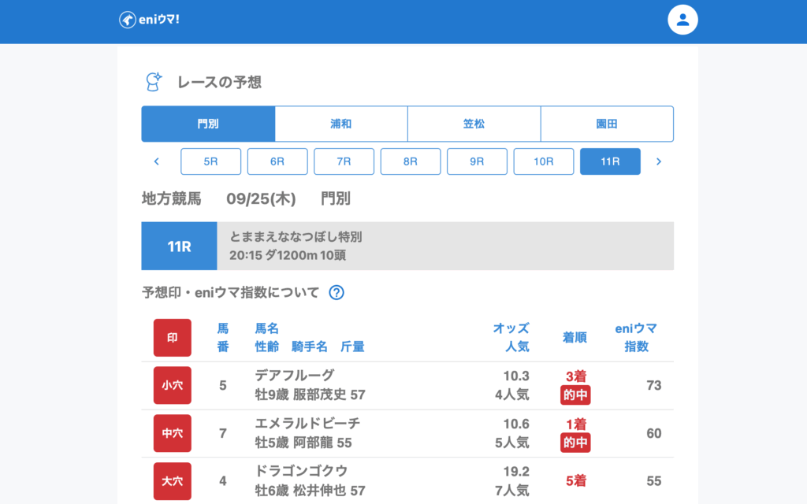Select race 5R

pyautogui.click(x=210, y=161)
